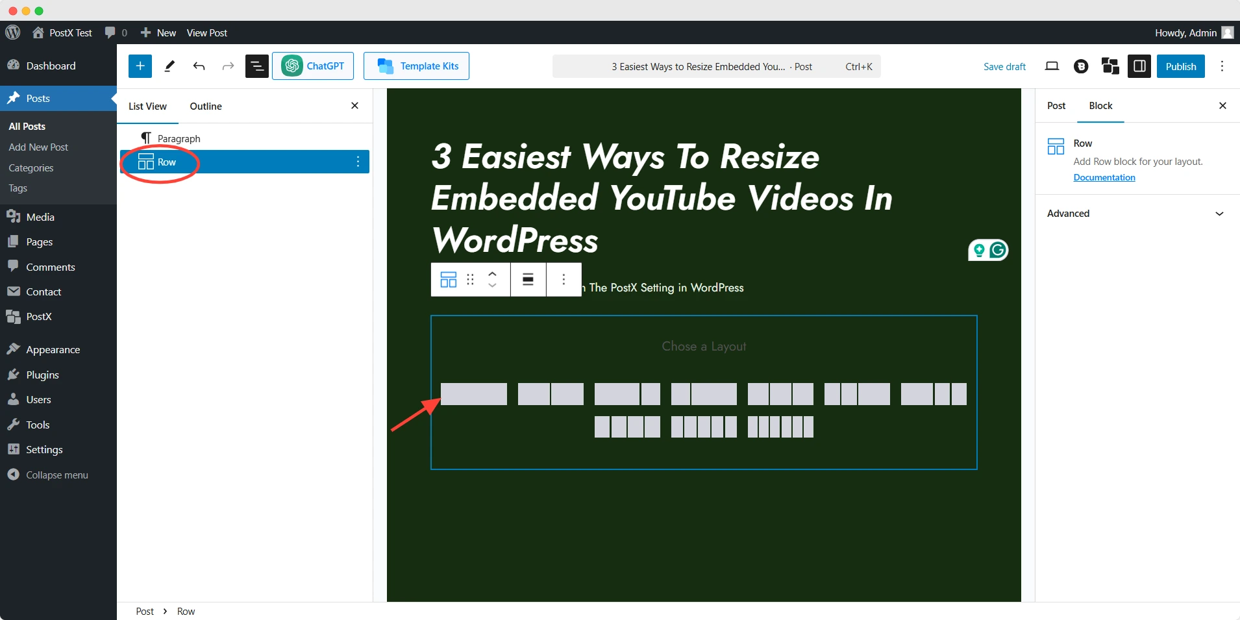
Task: Toggle the Settings sidebar icon
Action: [x=1139, y=66]
